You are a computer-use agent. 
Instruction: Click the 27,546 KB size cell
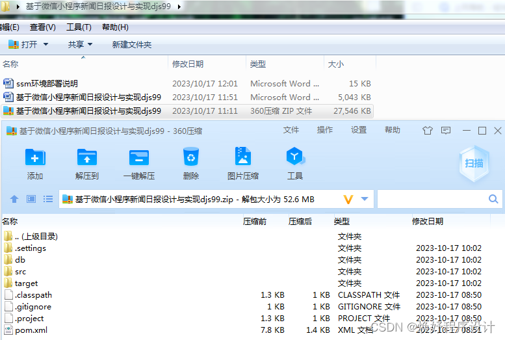point(352,111)
